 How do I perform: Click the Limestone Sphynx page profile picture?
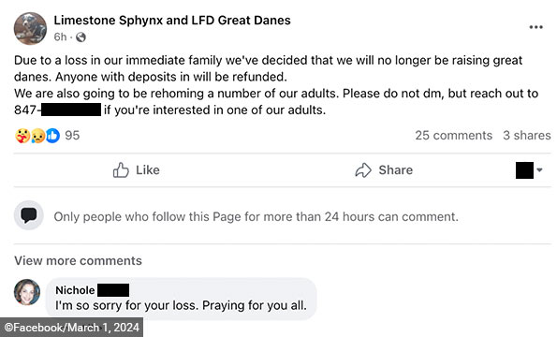coord(30,29)
